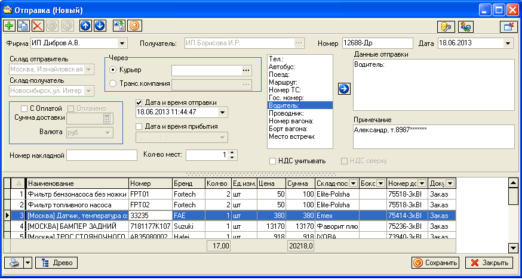The height and width of the screenshot is (280, 522).
Task: Select Номер вагона: in the field list
Action: (x=300, y=121)
